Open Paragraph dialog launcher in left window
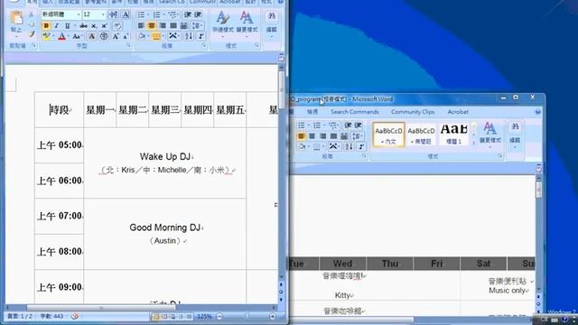The height and width of the screenshot is (325, 578). [204, 46]
